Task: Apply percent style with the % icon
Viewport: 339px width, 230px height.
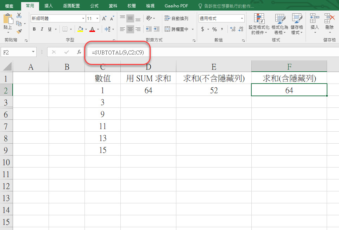Action: pyautogui.click(x=214, y=29)
